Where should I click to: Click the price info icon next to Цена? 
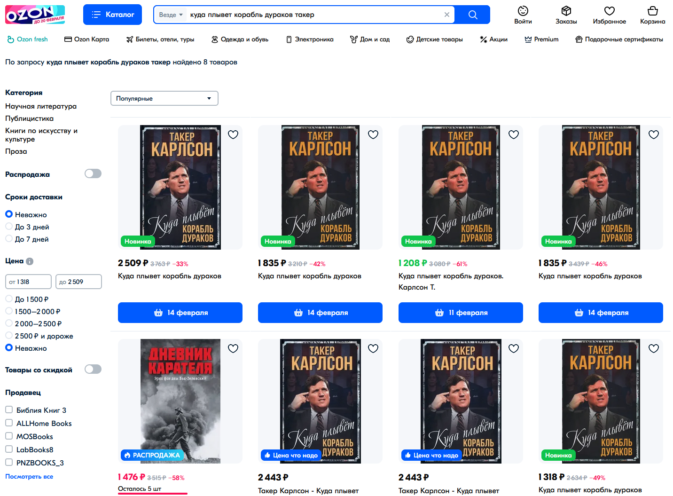[30, 261]
